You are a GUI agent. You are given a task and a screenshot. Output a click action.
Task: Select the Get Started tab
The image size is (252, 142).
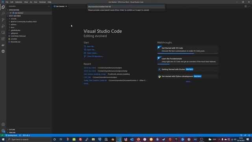[x=60, y=6]
